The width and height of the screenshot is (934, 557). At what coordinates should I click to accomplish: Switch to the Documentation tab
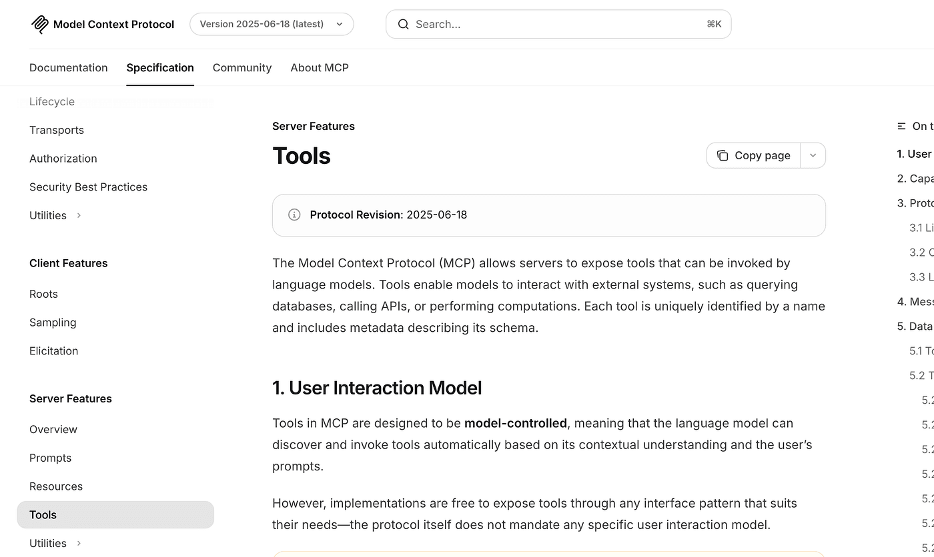[x=68, y=68]
